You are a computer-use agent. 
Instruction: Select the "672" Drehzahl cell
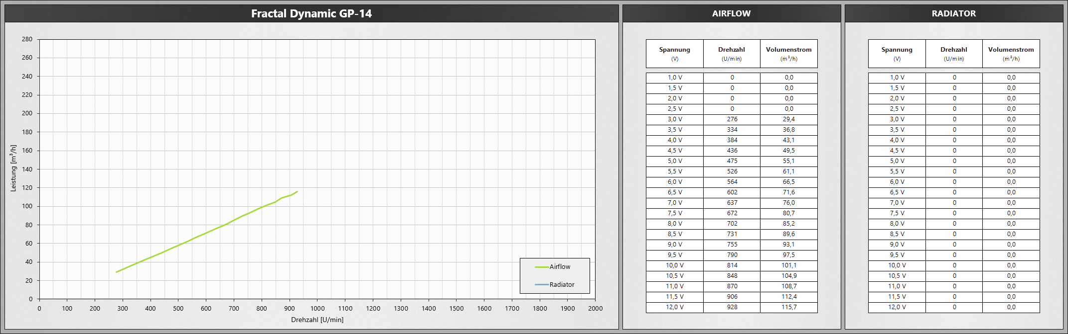732,213
